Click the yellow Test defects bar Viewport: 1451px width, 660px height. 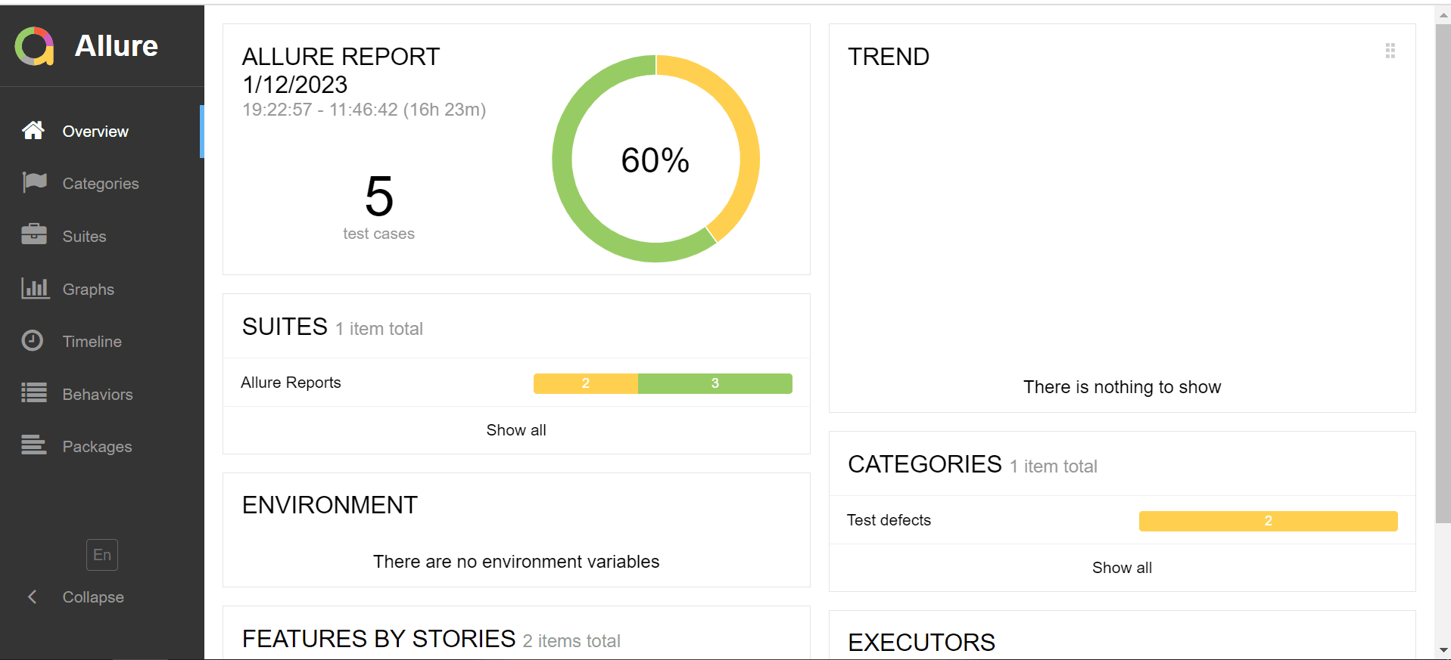point(1268,521)
